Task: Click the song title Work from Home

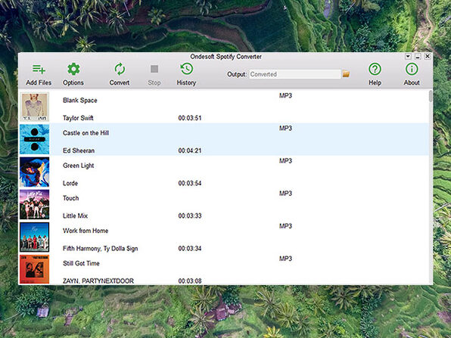Action: [x=86, y=231]
